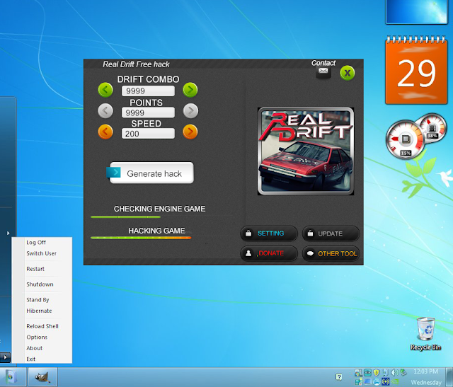
Task: Decrease Points with grey left arrow
Action: pos(105,111)
